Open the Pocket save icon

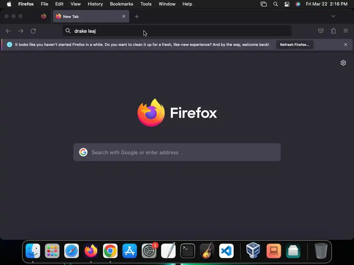point(321,31)
